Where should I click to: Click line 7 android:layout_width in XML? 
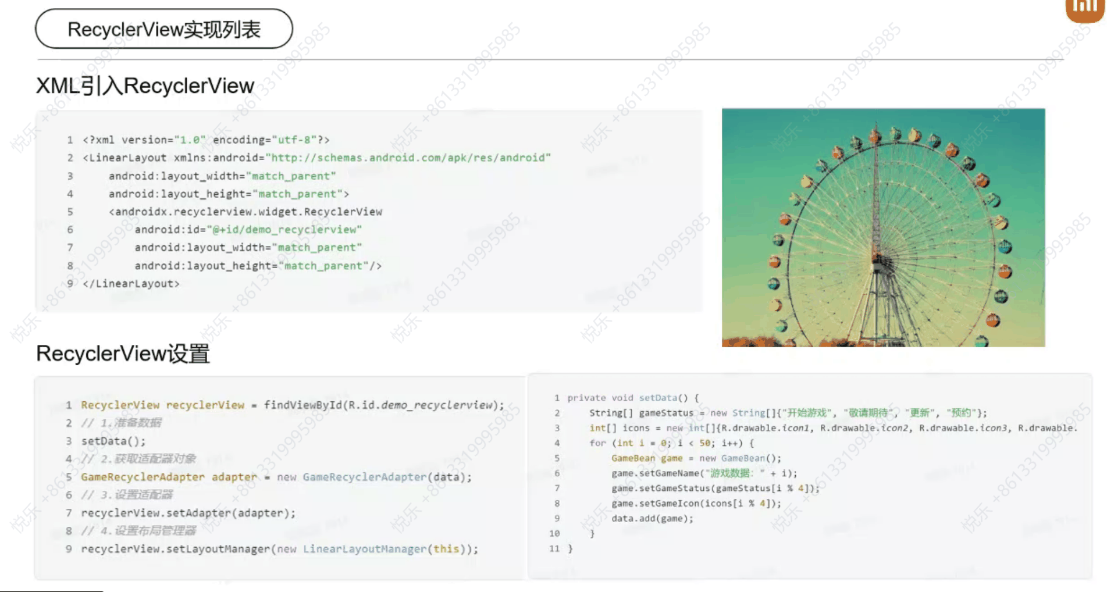click(248, 248)
